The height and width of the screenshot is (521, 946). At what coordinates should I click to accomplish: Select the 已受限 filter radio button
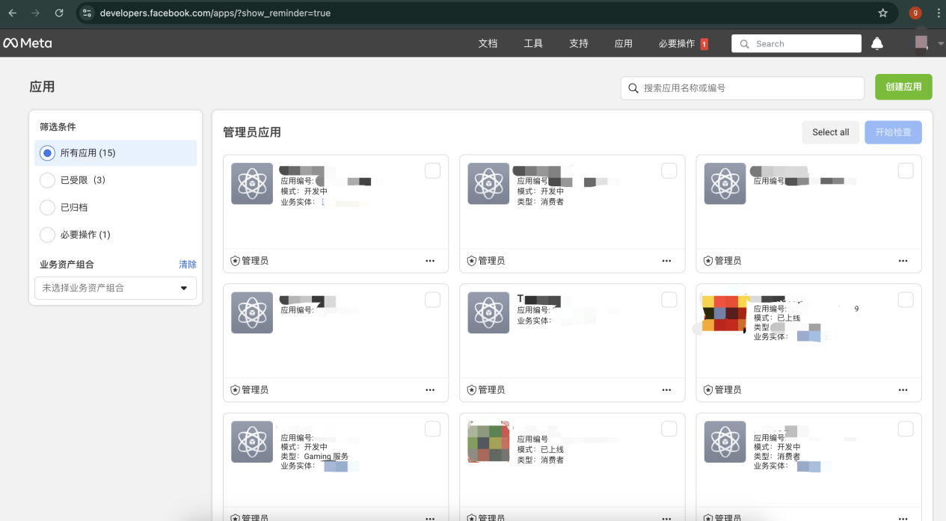47,179
